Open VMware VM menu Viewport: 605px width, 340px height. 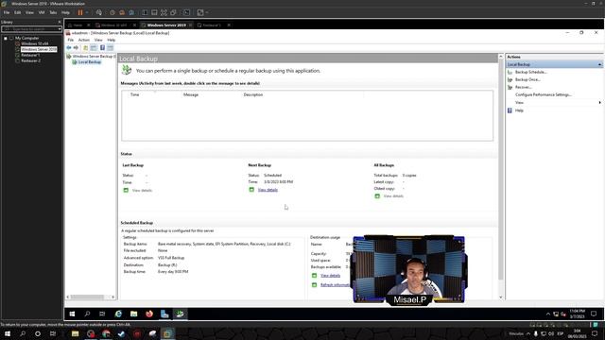click(42, 12)
